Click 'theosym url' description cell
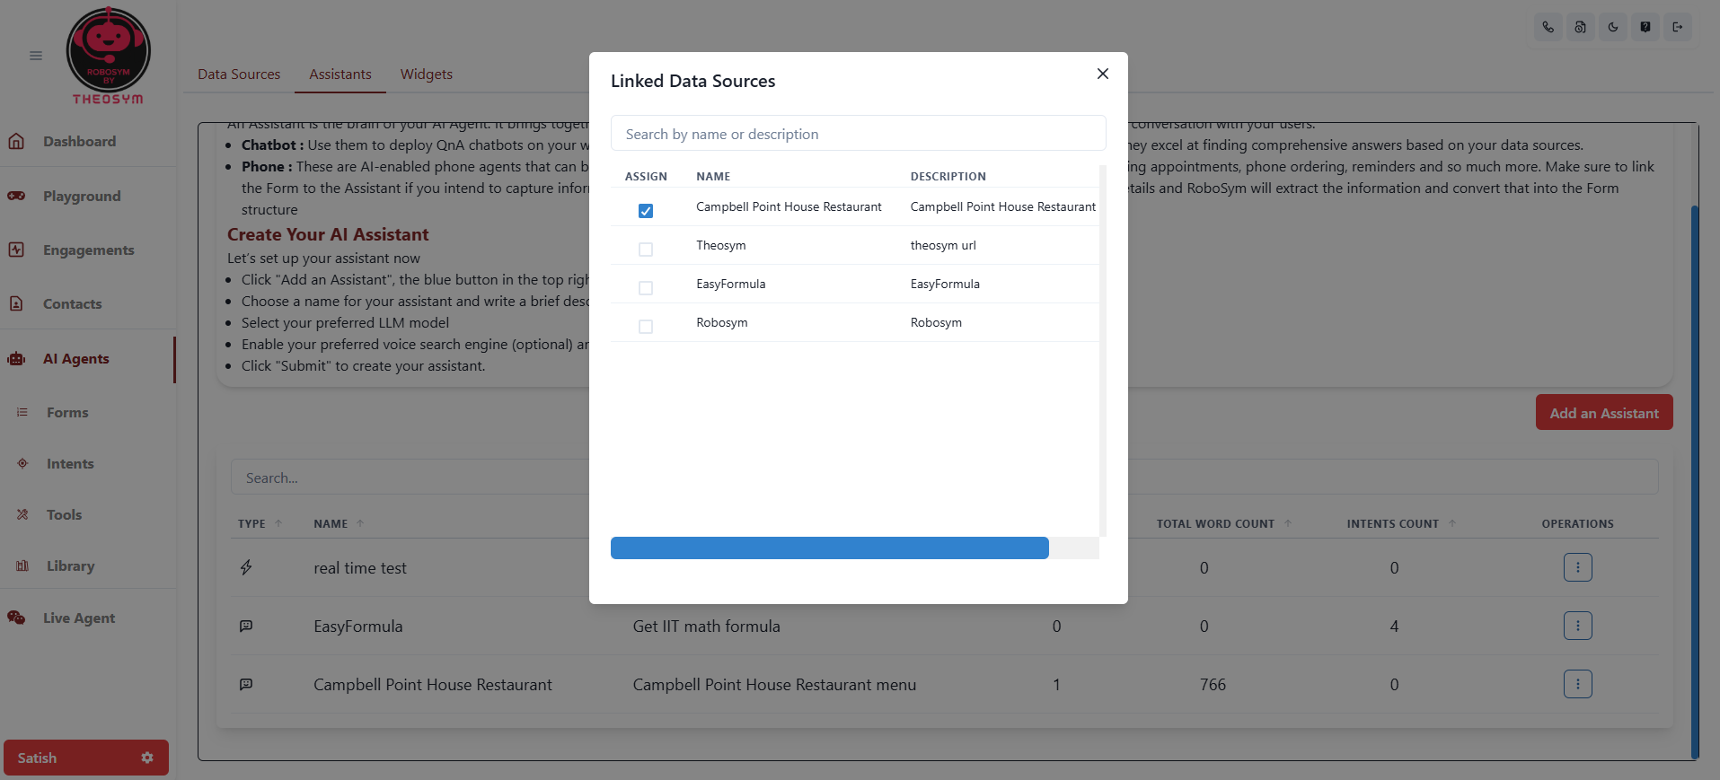The height and width of the screenshot is (780, 1720). click(943, 245)
